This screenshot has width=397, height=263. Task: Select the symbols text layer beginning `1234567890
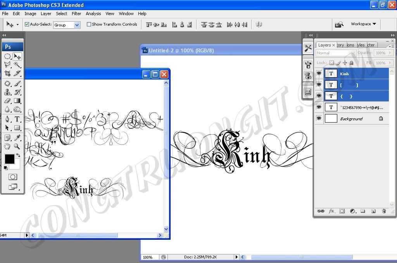361,107
